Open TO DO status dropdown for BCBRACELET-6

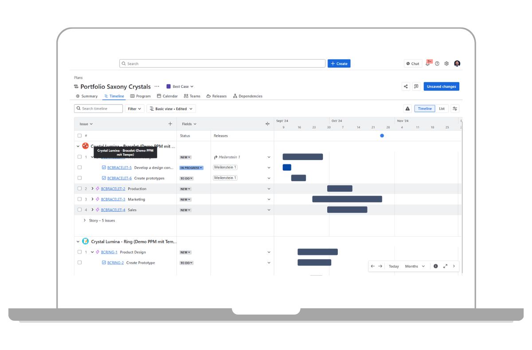point(187,178)
